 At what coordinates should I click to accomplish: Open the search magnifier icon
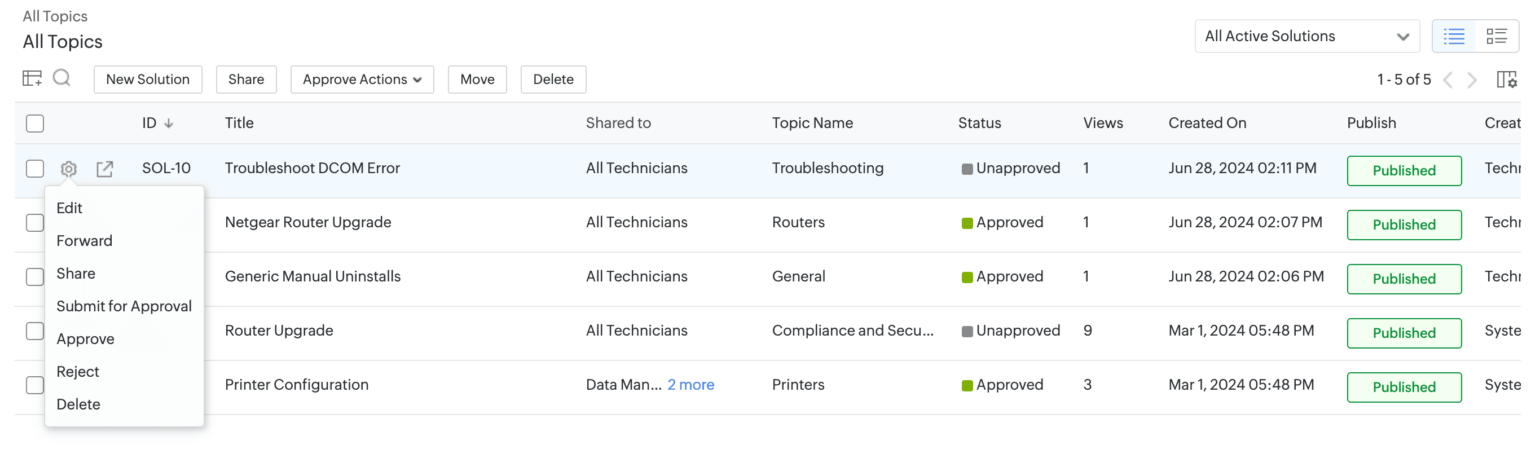point(62,78)
